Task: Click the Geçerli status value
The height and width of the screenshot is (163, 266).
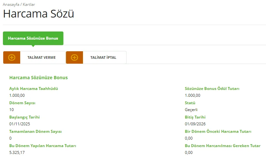Action: click(x=191, y=109)
